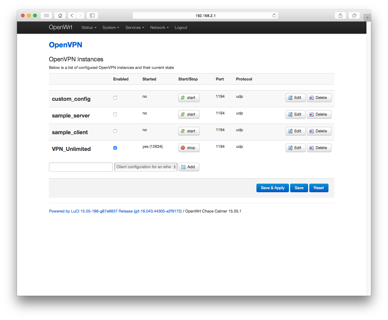Edit the custom_config instance

point(295,98)
